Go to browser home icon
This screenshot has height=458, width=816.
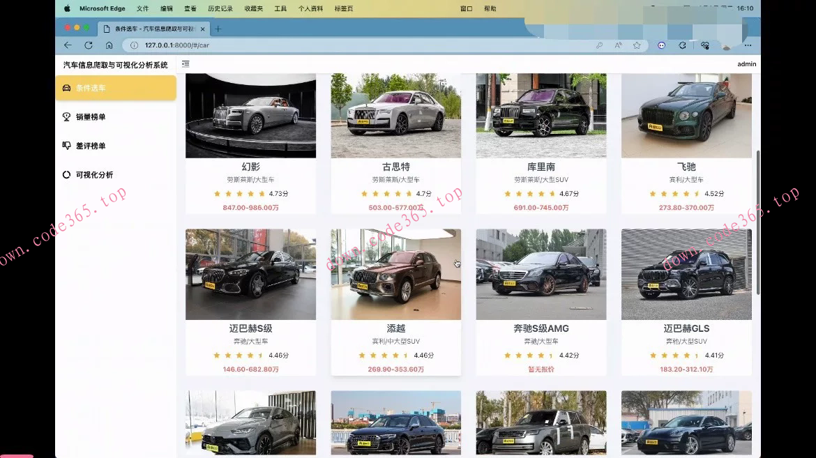coord(109,45)
